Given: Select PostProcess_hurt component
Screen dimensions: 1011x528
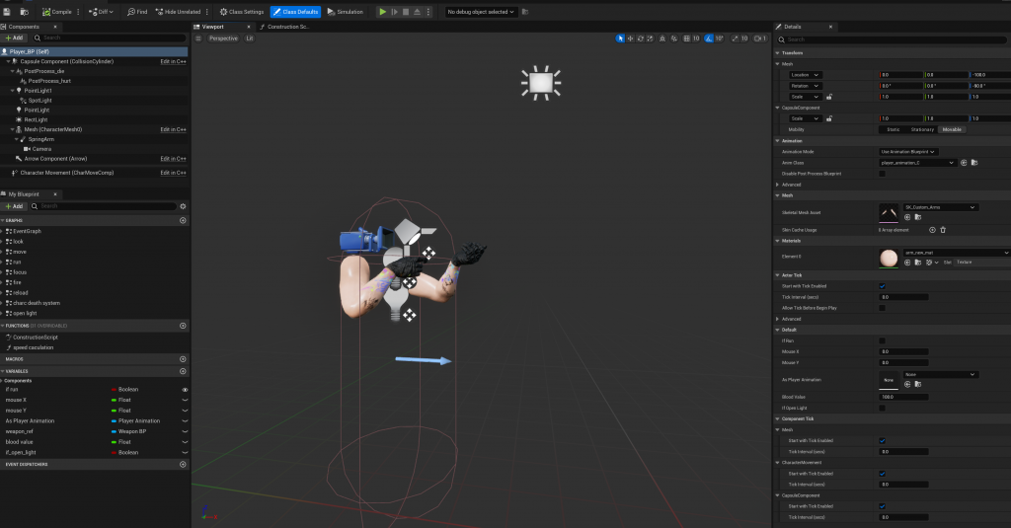Looking at the screenshot, I should (x=49, y=81).
